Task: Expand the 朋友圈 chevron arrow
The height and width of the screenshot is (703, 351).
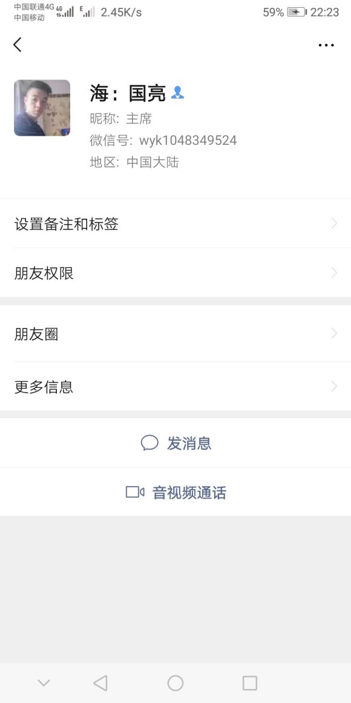Action: [334, 333]
